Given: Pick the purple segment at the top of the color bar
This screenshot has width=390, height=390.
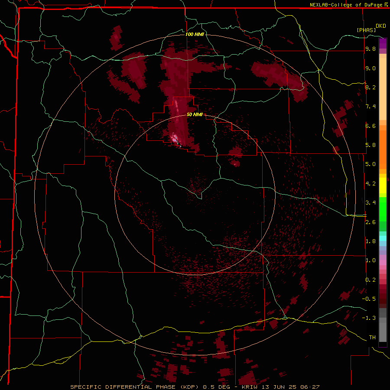Looking at the screenshot, I should [x=383, y=43].
